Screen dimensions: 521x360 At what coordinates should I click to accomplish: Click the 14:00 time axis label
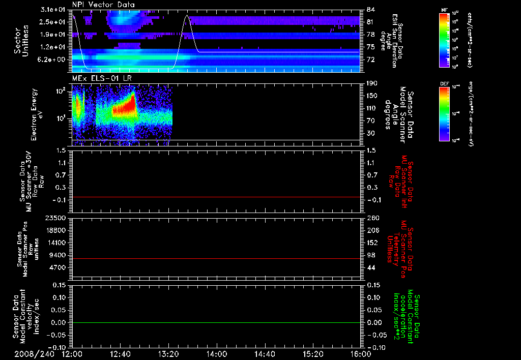point(217,354)
